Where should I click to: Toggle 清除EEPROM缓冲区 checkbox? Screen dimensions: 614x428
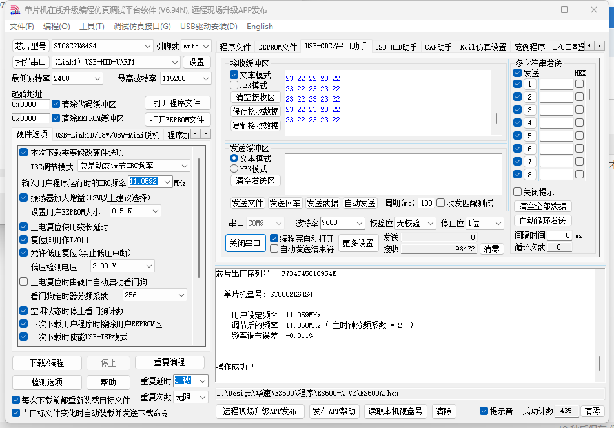coord(56,118)
